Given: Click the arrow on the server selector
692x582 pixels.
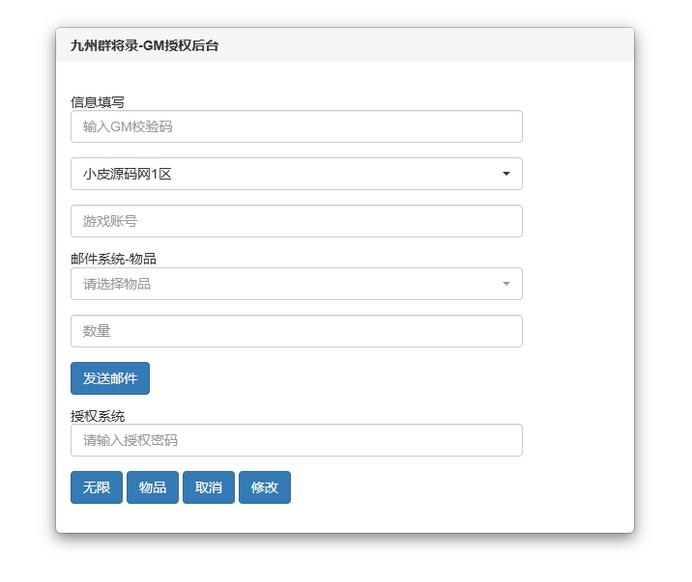Looking at the screenshot, I should 506,174.
